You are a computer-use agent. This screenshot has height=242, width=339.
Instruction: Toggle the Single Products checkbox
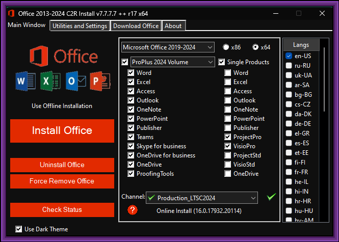coord(221,62)
